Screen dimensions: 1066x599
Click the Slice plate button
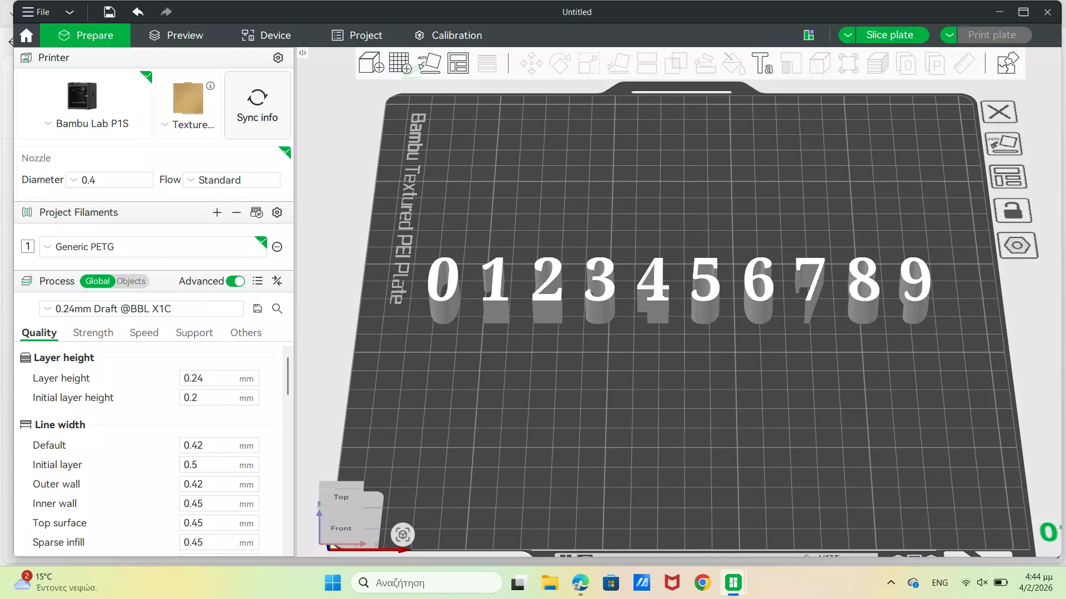[x=892, y=35]
